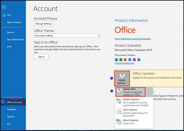Click the Word app icon

pyautogui.click(x=116, y=60)
